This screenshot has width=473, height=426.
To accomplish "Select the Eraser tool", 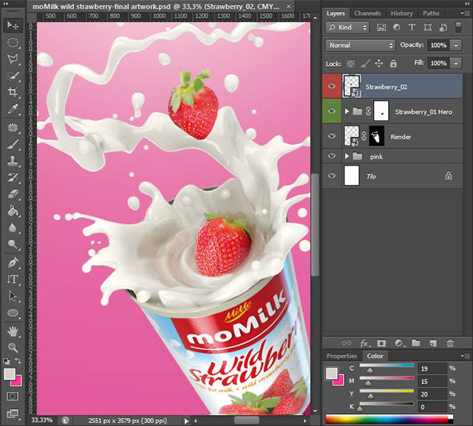I will pyautogui.click(x=13, y=194).
